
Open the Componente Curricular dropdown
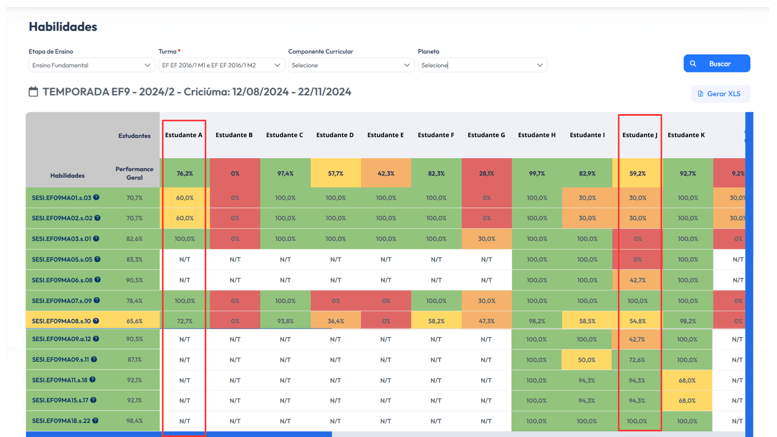click(351, 65)
